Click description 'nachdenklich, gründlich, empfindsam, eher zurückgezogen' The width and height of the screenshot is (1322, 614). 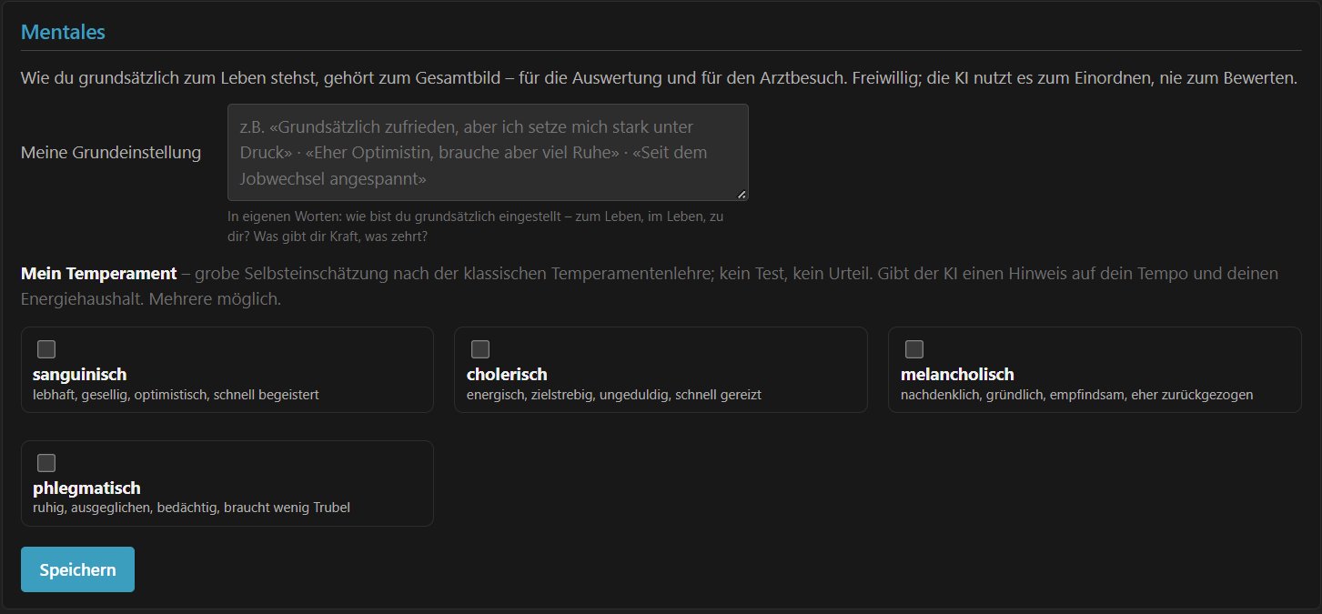coord(1077,395)
